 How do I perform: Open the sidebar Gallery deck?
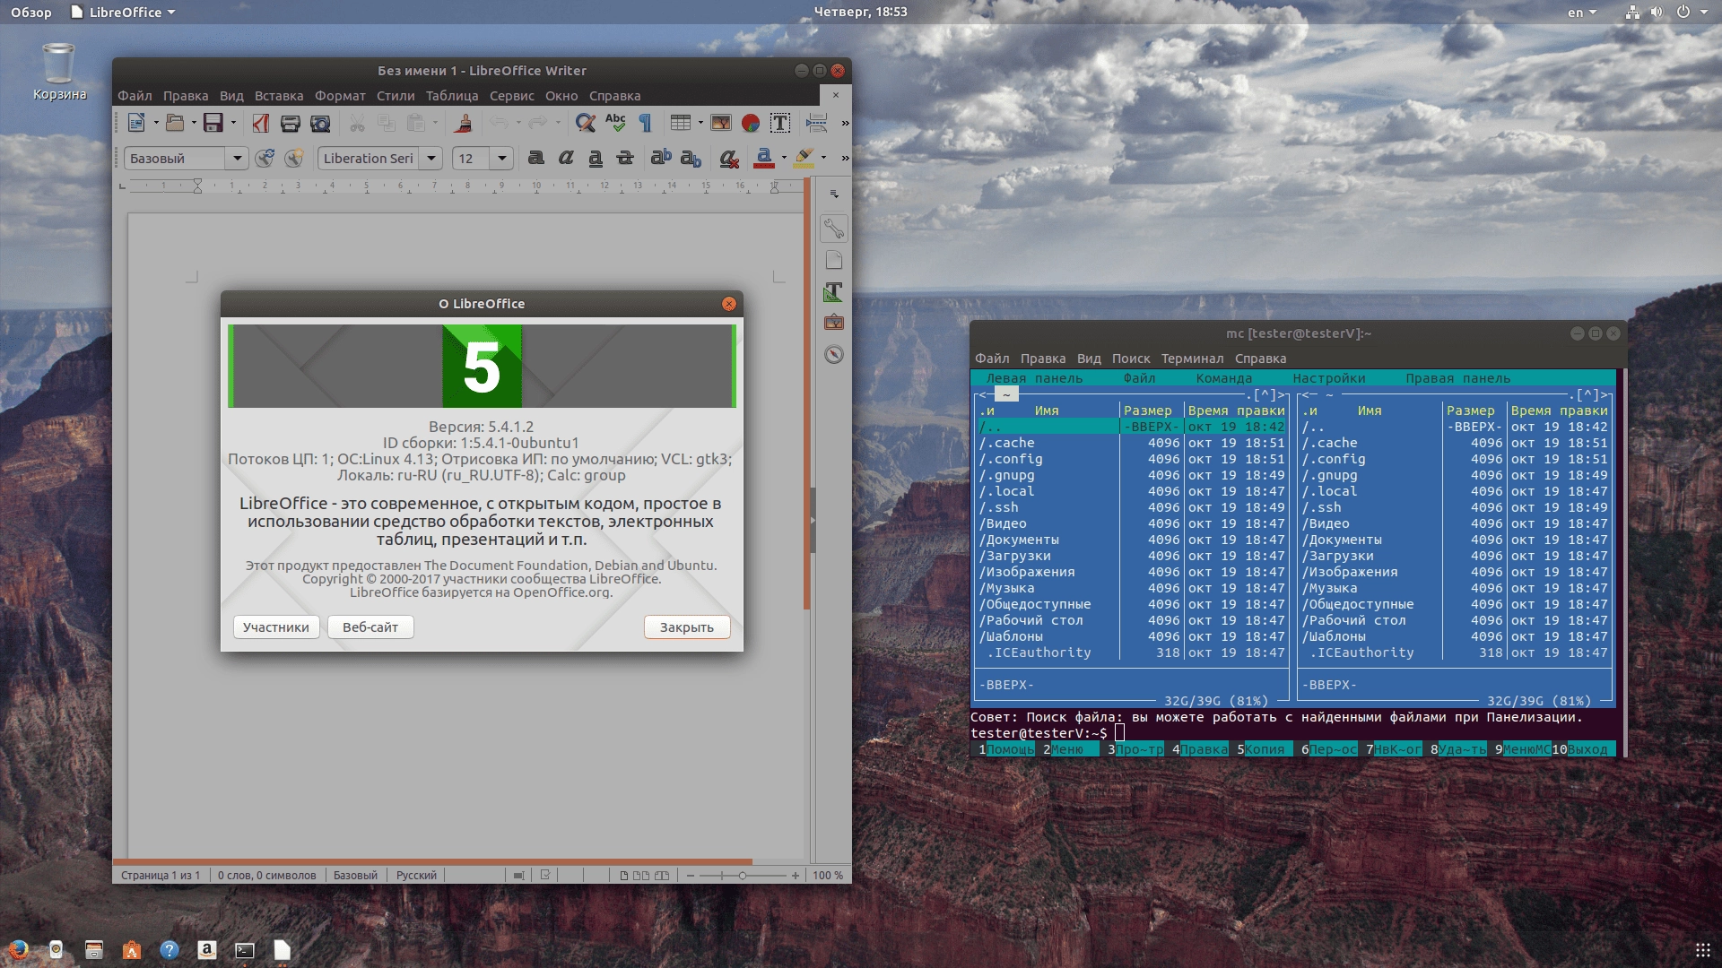pyautogui.click(x=834, y=323)
